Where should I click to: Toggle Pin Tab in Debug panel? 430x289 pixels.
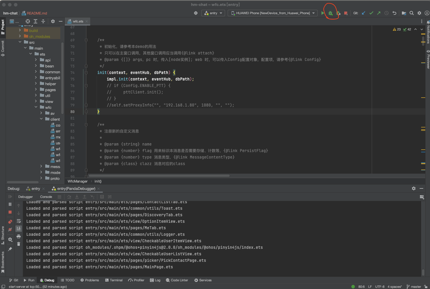tap(10, 249)
